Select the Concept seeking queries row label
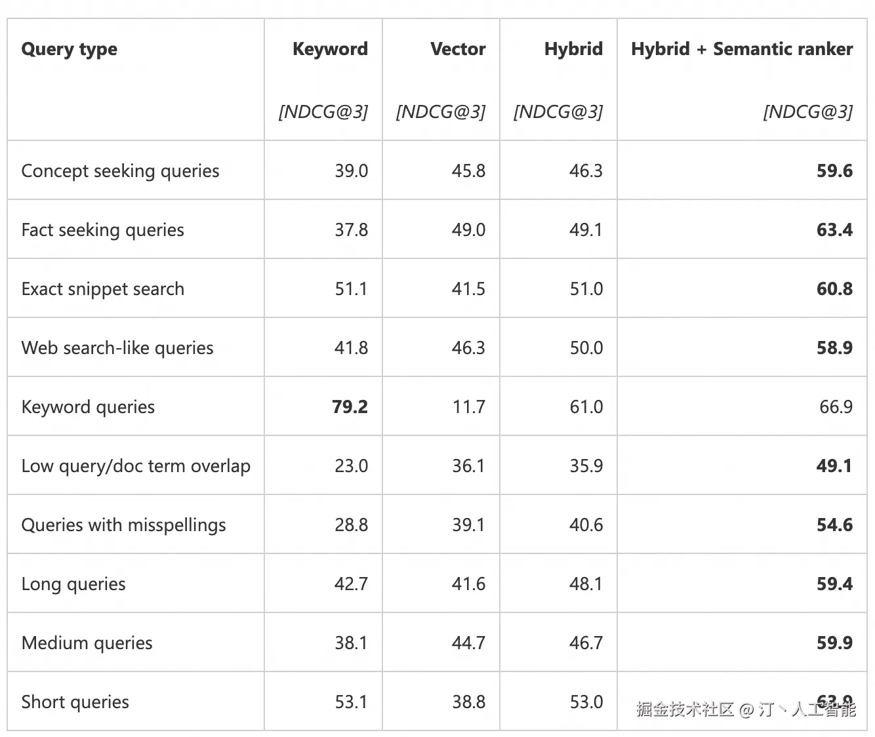This screenshot has height=737, width=875. 120,171
